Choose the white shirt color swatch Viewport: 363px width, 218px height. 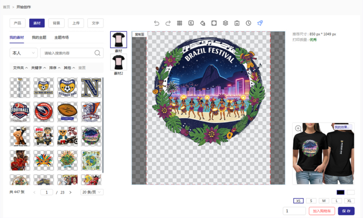(x=351, y=192)
